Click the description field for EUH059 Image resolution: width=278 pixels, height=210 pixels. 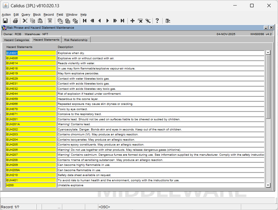click(x=160, y=99)
